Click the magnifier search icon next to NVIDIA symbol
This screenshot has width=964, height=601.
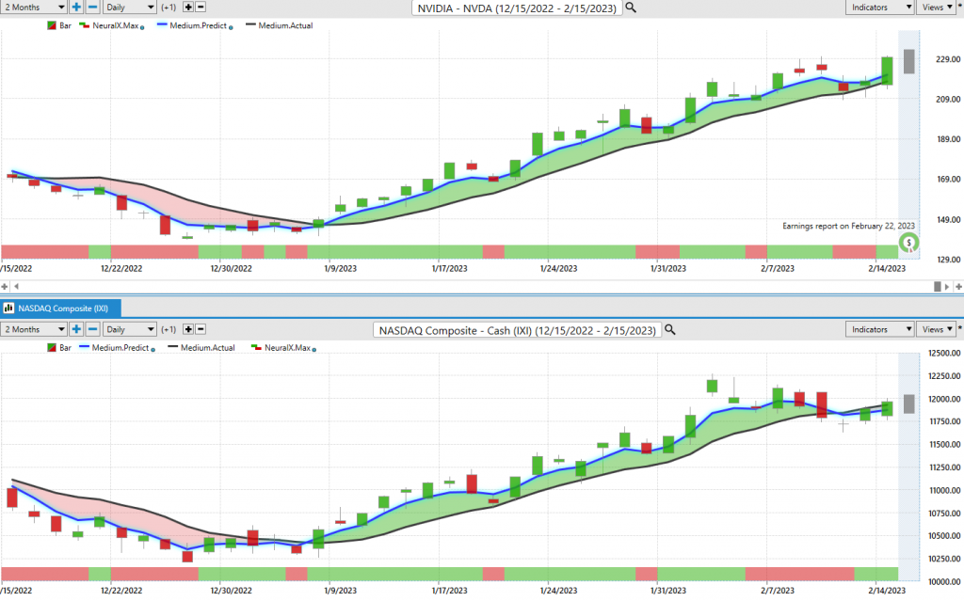pyautogui.click(x=631, y=8)
